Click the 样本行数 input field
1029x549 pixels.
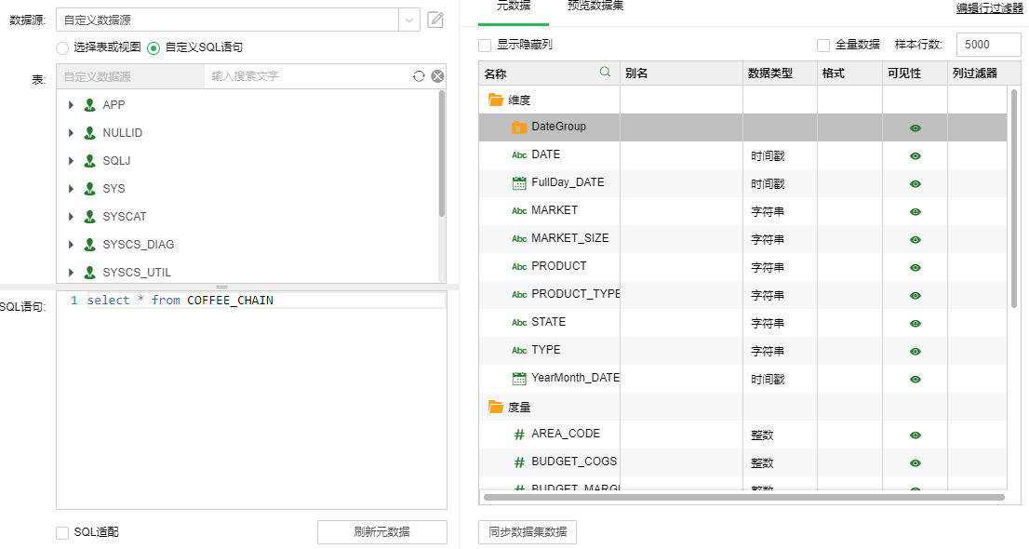pos(986,45)
